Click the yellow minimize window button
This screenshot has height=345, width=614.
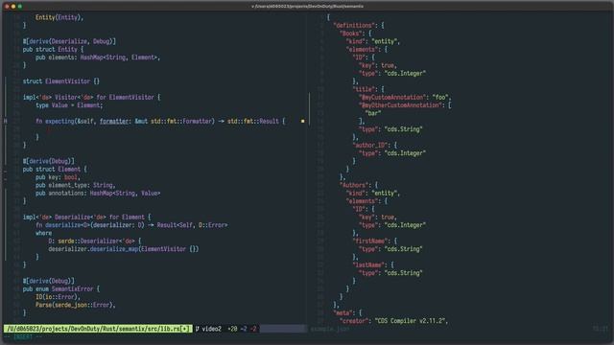[x=13, y=7]
